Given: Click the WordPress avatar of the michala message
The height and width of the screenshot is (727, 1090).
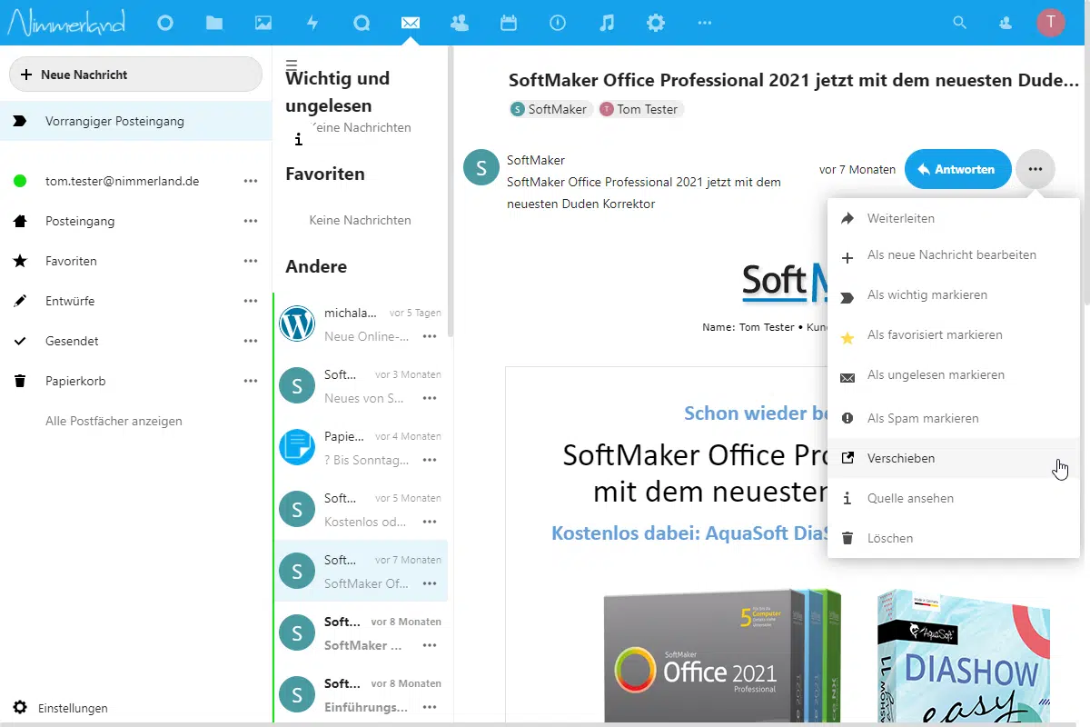Looking at the screenshot, I should coord(297,324).
